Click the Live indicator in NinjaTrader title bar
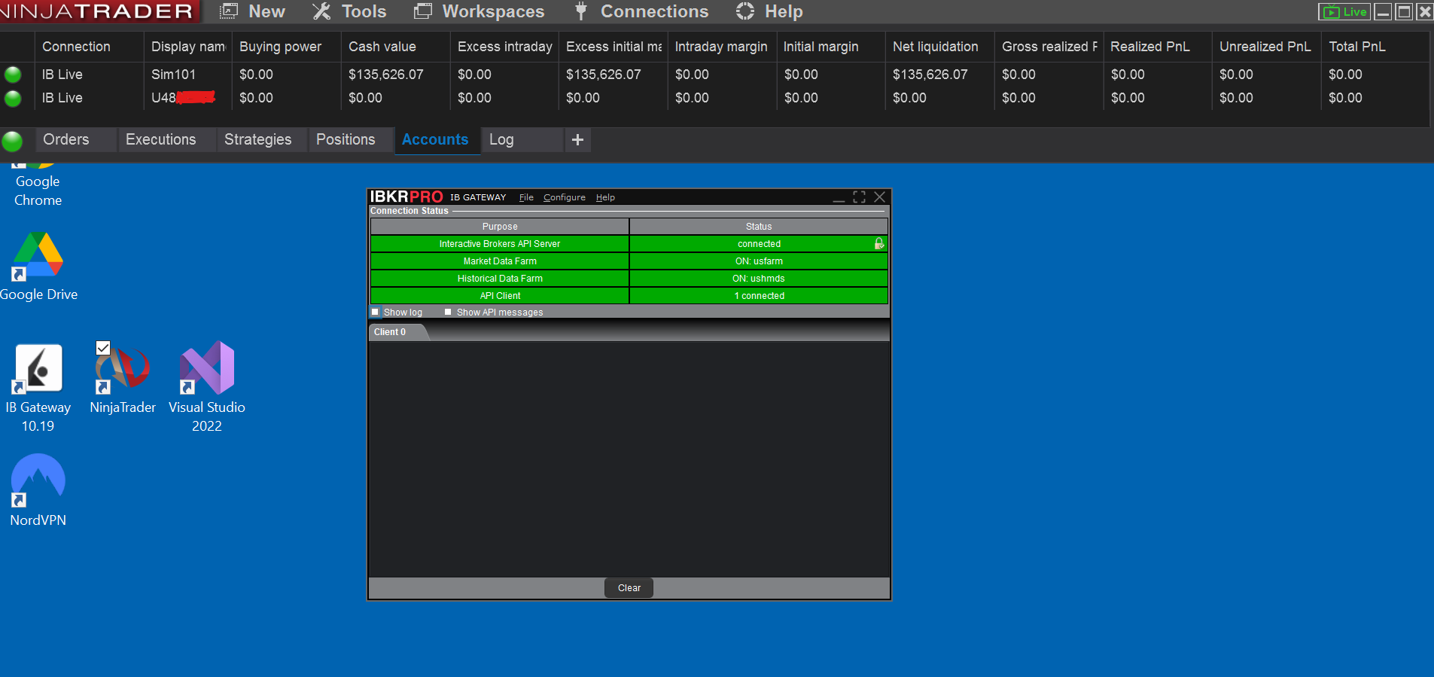1434x677 pixels. (x=1344, y=12)
